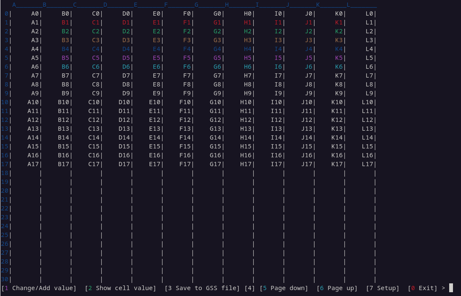The height and width of the screenshot is (296, 461).
Task: Open the Setup option
Action: [382, 288]
